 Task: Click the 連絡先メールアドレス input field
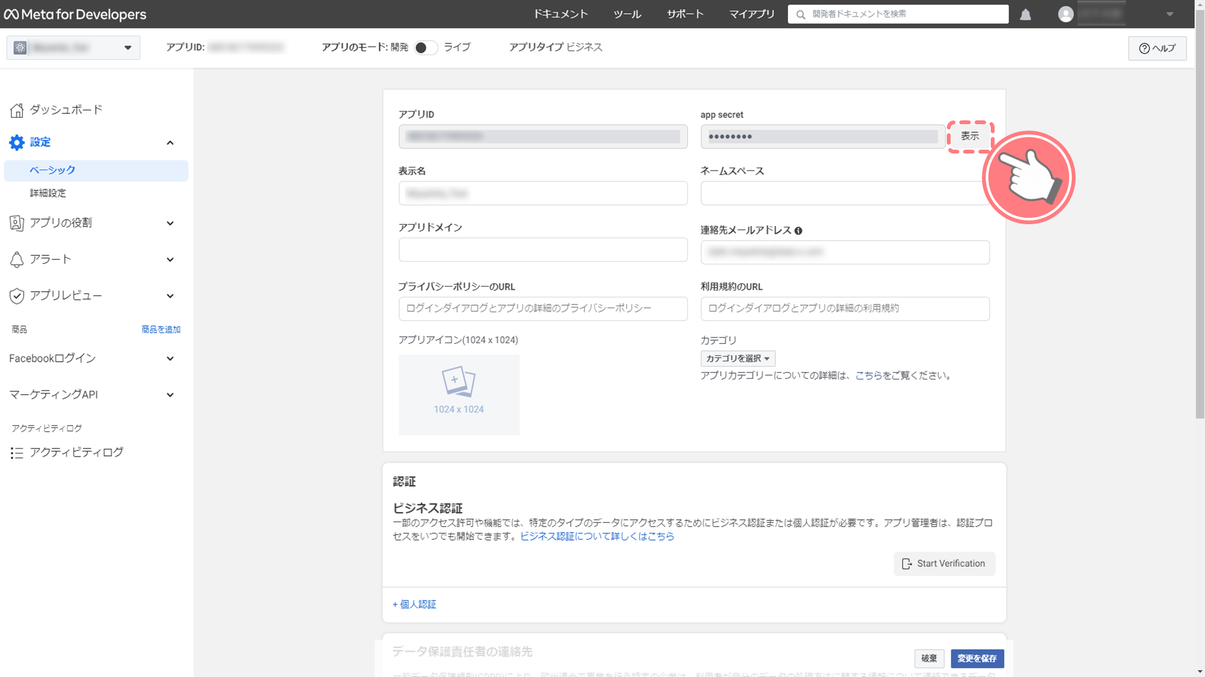click(x=845, y=252)
